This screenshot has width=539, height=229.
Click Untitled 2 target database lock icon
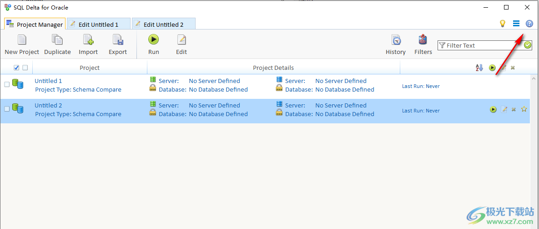279,112
